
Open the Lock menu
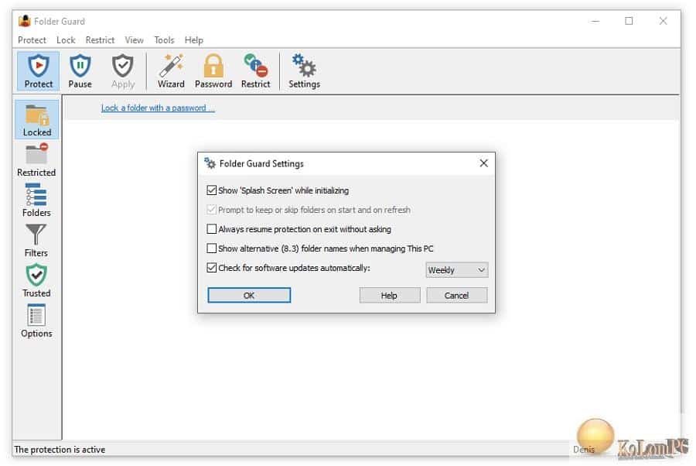click(x=66, y=40)
